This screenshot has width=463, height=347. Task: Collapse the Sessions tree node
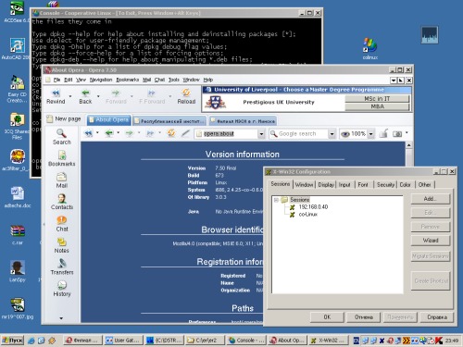[276, 200]
